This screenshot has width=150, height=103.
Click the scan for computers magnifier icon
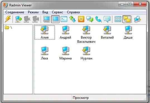137,19
